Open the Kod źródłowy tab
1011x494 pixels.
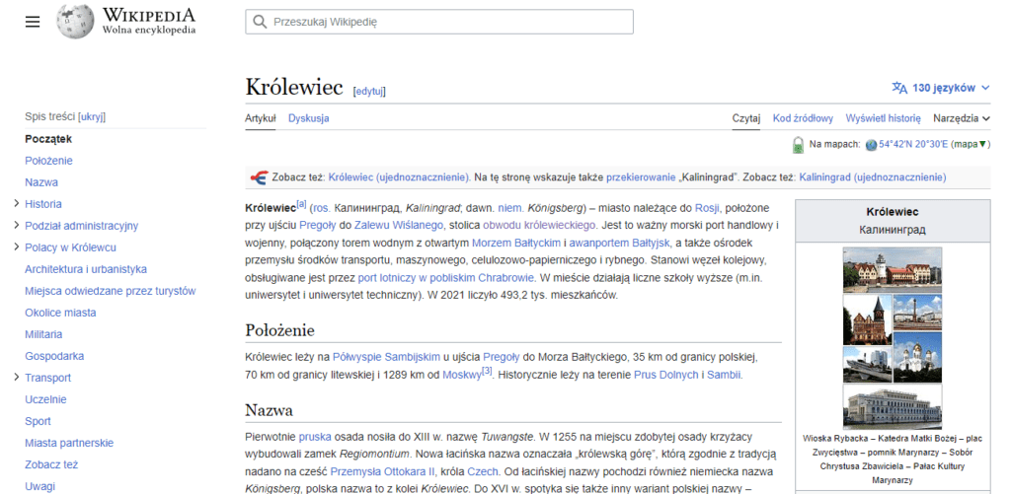pos(803,118)
